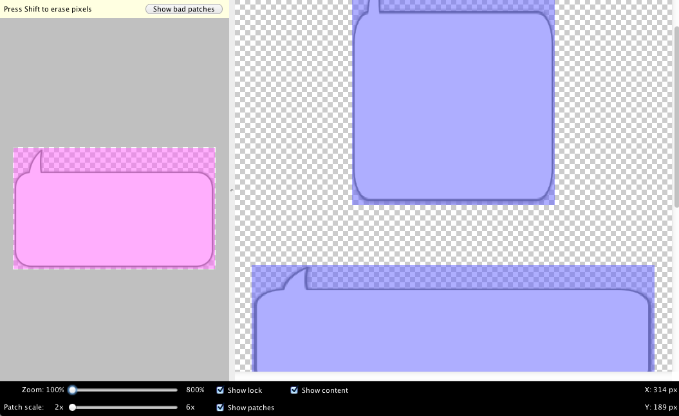Click the Zoom slider handle
Image resolution: width=679 pixels, height=416 pixels.
72,390
